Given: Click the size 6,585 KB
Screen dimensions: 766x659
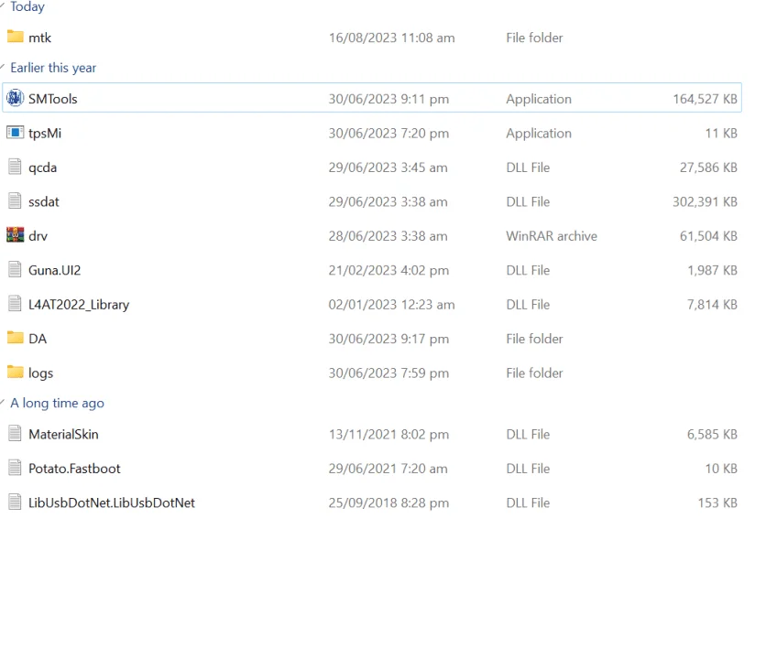Looking at the screenshot, I should [x=712, y=435].
